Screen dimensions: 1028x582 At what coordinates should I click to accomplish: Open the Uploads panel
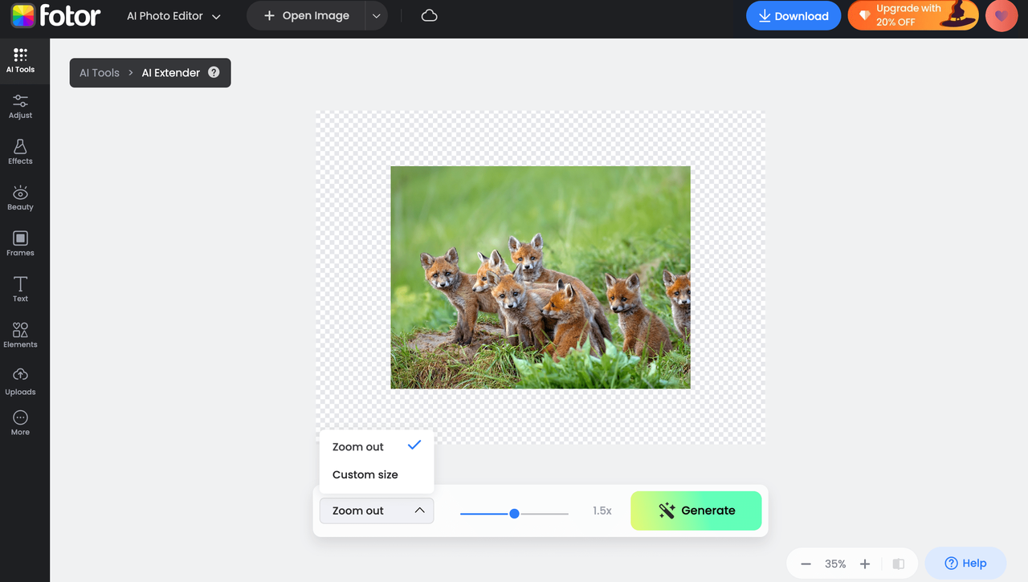tap(20, 381)
